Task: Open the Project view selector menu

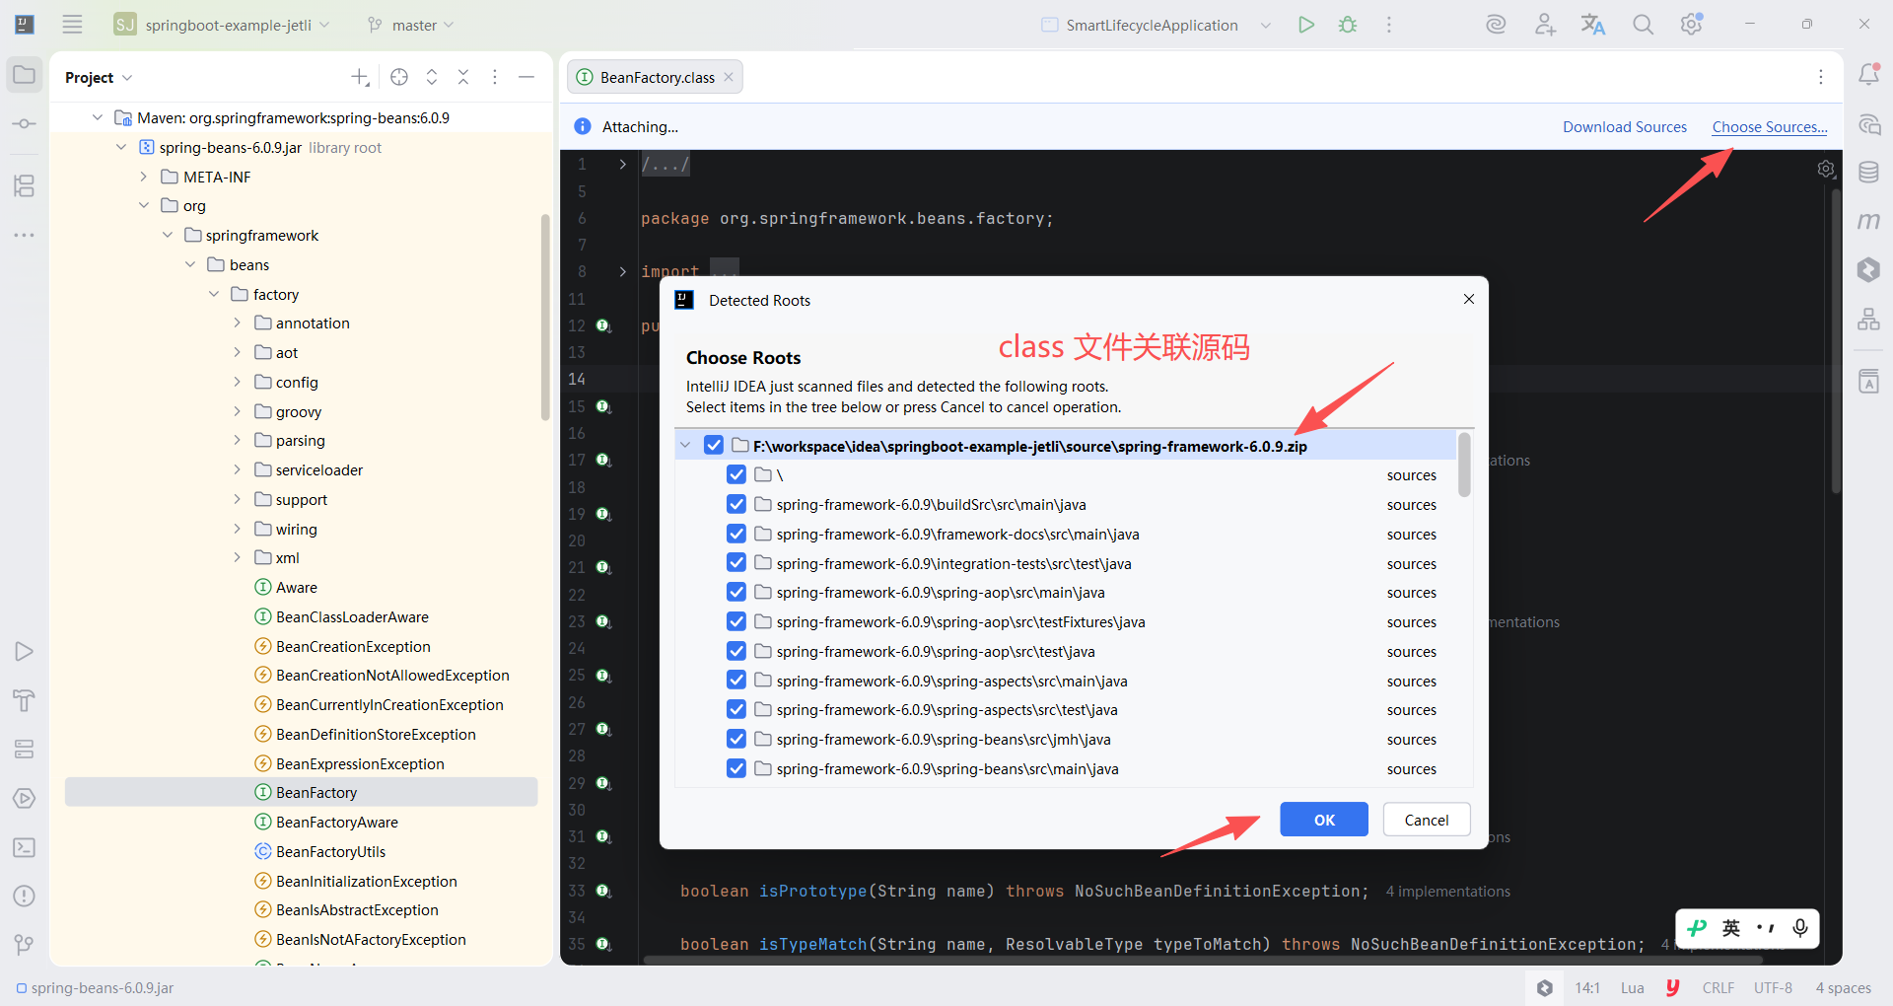Action: 98,77
